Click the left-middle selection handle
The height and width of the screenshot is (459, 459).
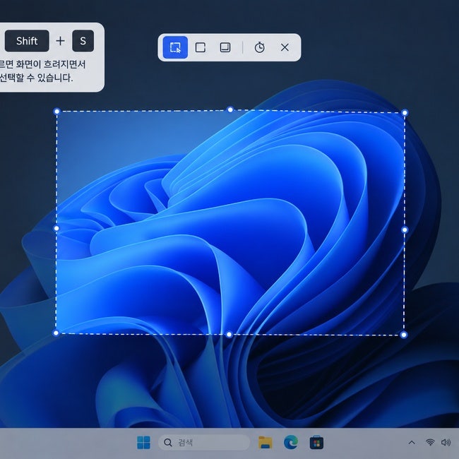click(x=56, y=228)
